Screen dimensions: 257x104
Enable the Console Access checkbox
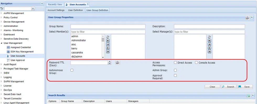[196, 62]
